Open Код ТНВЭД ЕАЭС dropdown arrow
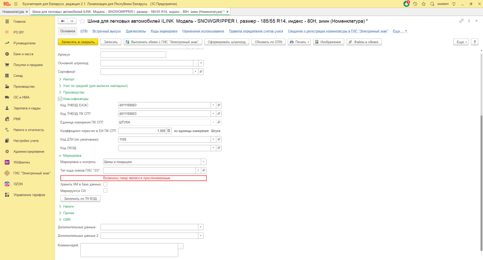Viewport: 483px width, 260px height. [x=213, y=105]
